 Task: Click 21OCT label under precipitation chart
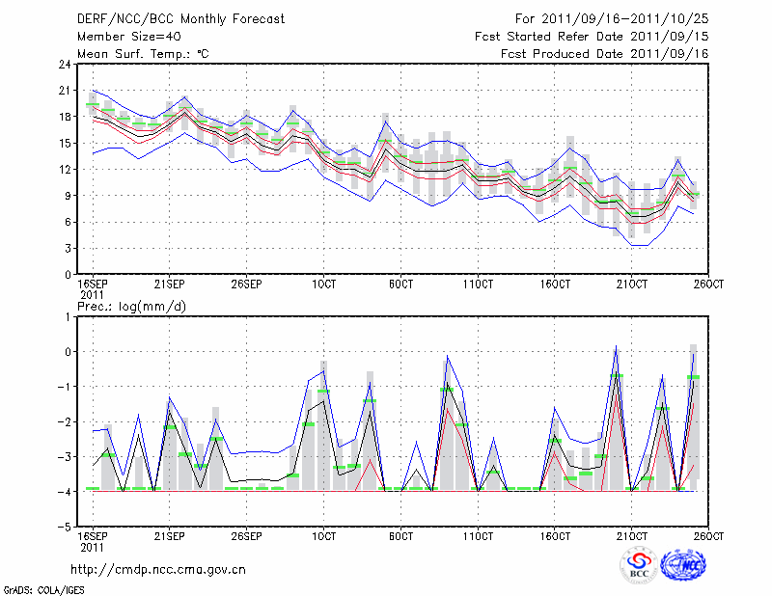631,535
